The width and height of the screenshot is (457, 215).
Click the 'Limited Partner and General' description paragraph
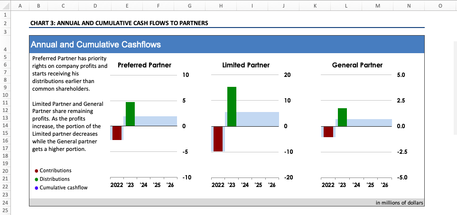click(67, 126)
